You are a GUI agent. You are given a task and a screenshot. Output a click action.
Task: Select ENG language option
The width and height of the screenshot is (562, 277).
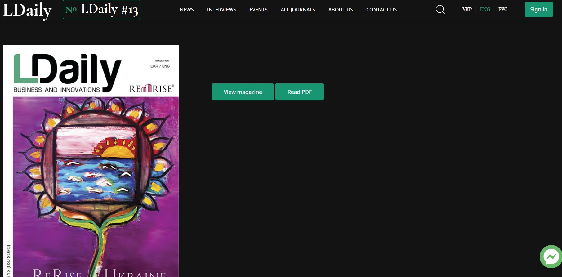pyautogui.click(x=485, y=9)
